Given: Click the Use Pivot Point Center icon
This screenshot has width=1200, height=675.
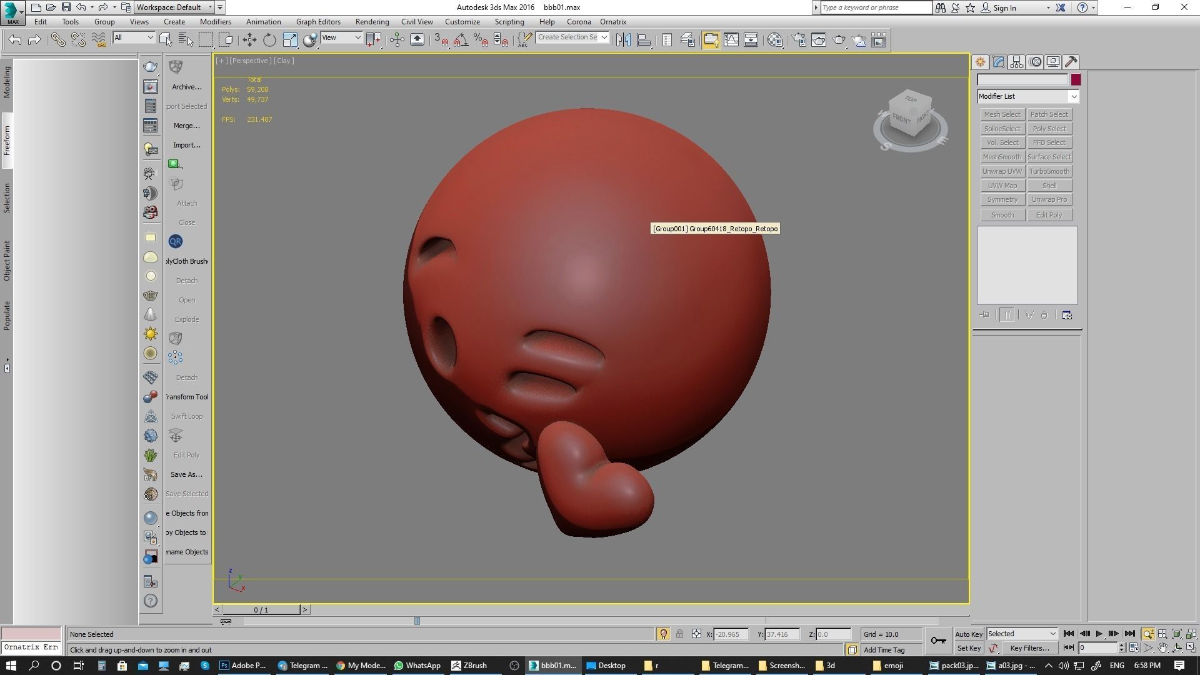Looking at the screenshot, I should click(374, 40).
